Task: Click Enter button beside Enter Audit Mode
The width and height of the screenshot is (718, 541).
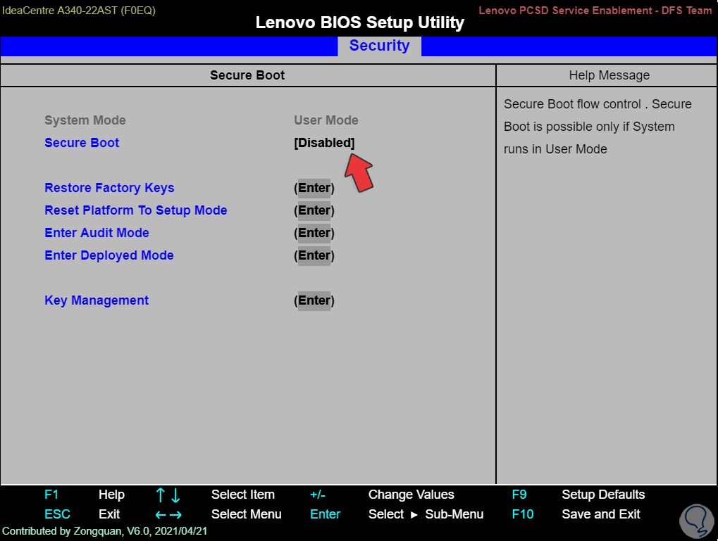Action: tap(314, 233)
